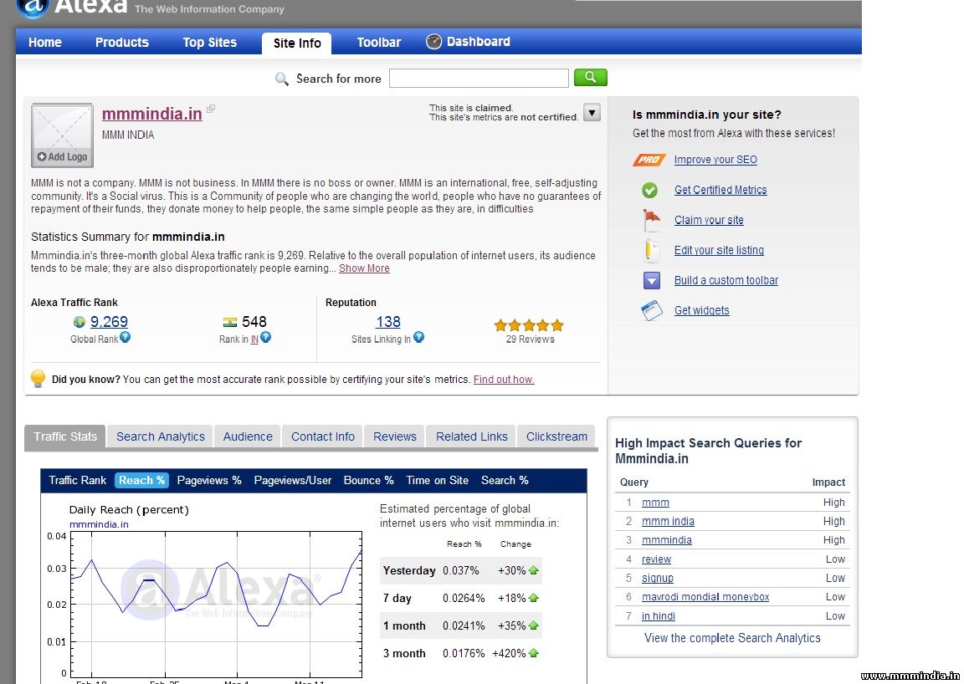Click the Search for more text field
Viewport: 964px width, 684px height.
pyautogui.click(x=479, y=79)
